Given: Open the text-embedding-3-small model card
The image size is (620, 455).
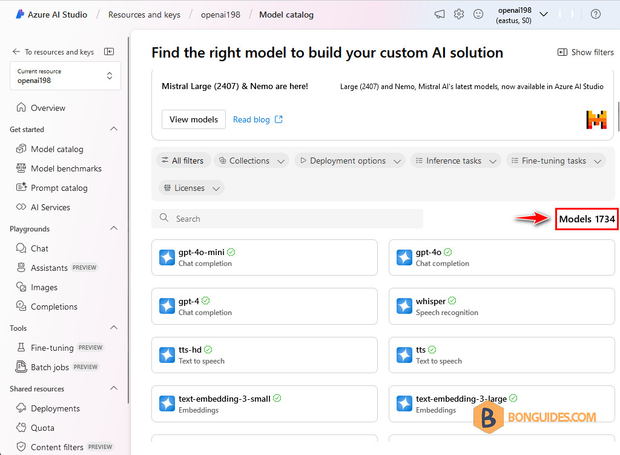Looking at the screenshot, I should coord(264,404).
